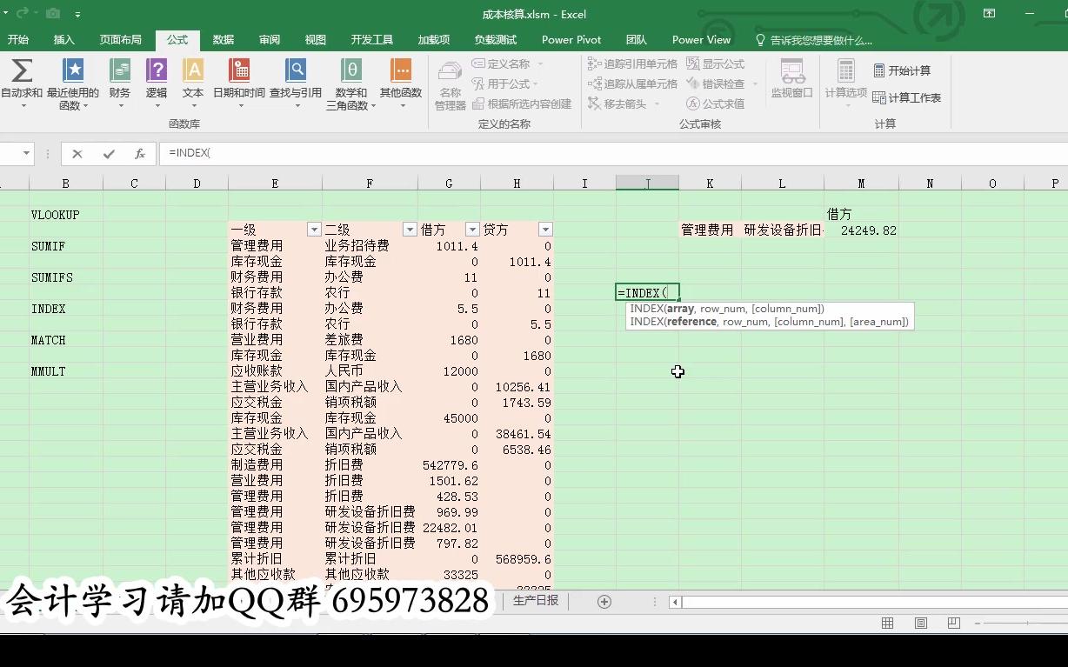The height and width of the screenshot is (667, 1068).
Task: Switch to the 数据 ribbon tab
Action: coord(223,39)
